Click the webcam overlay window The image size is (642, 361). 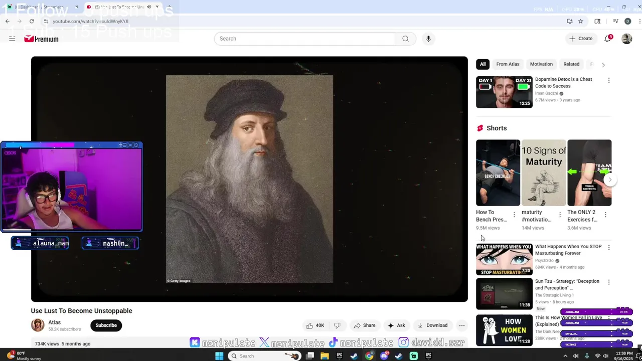point(72,187)
